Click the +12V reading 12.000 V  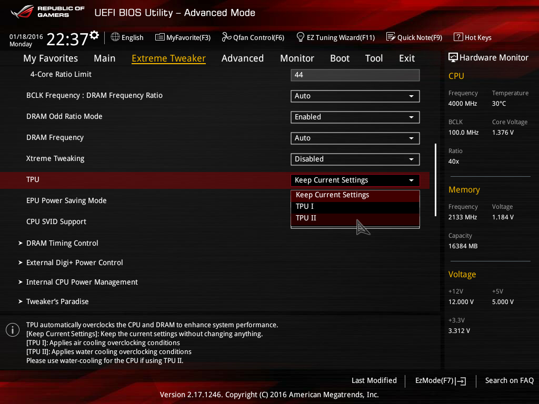(461, 302)
